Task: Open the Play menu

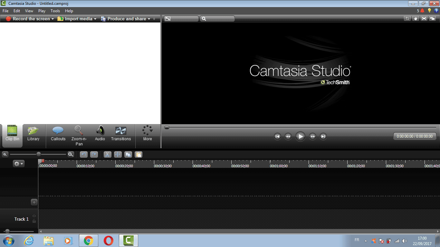Action: [x=42, y=11]
